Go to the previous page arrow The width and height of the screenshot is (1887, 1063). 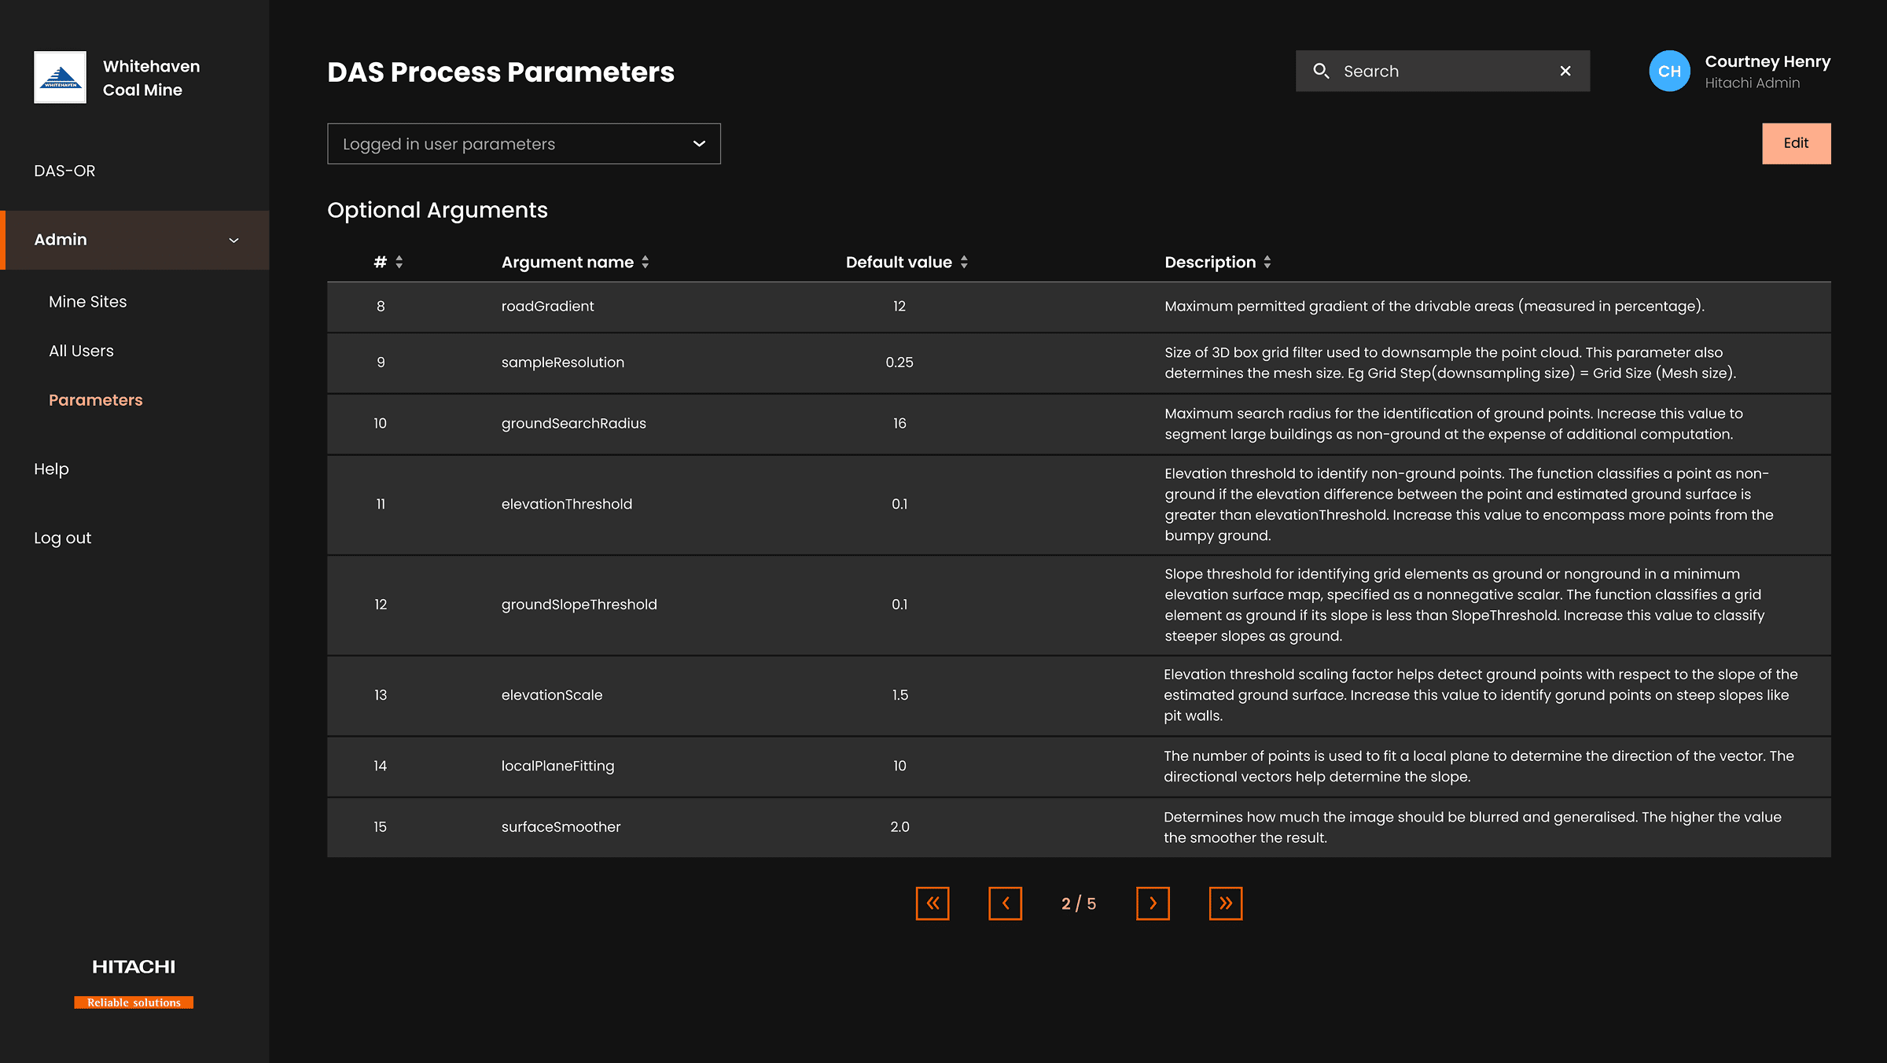[1006, 903]
